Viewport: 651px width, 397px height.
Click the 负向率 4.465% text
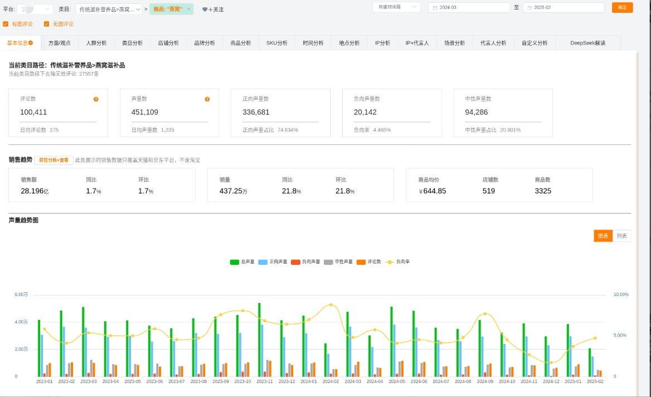point(372,130)
